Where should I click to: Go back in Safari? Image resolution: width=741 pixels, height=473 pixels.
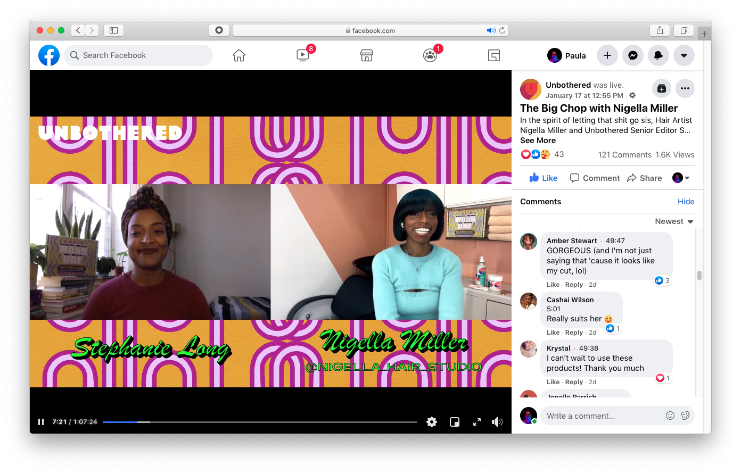[x=78, y=30]
